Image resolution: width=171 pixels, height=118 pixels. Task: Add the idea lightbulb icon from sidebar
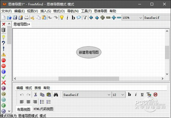click(4, 37)
